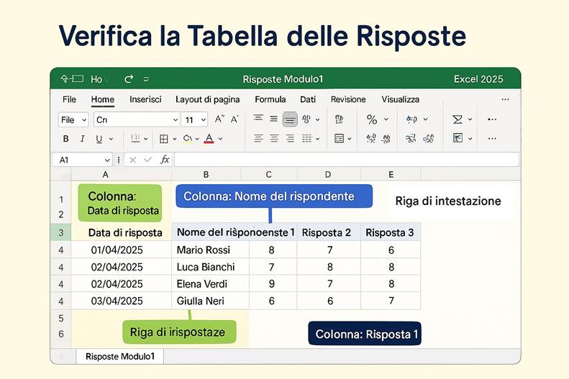Click the decimal format icon under percent

pos(371,138)
